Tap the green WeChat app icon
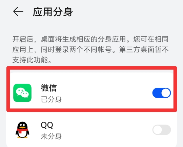Screen dimensions: 183x147 (x=22, y=93)
